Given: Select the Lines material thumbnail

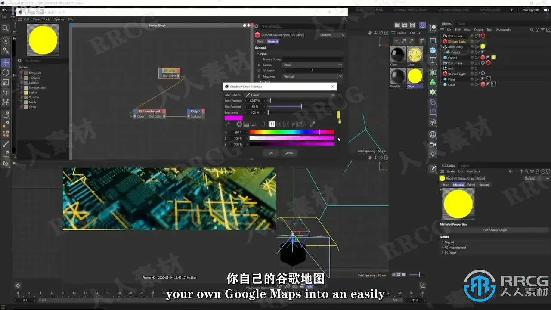Looking at the screenshot, I should point(415,54).
